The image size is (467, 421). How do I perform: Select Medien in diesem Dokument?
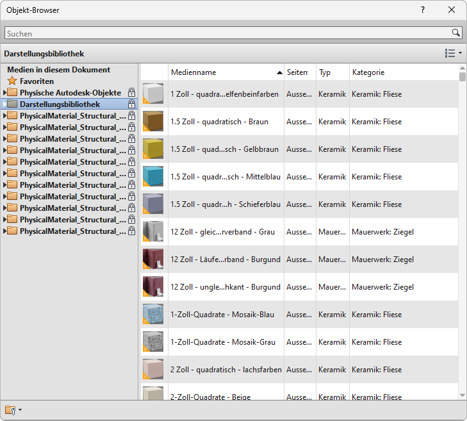[x=59, y=70]
